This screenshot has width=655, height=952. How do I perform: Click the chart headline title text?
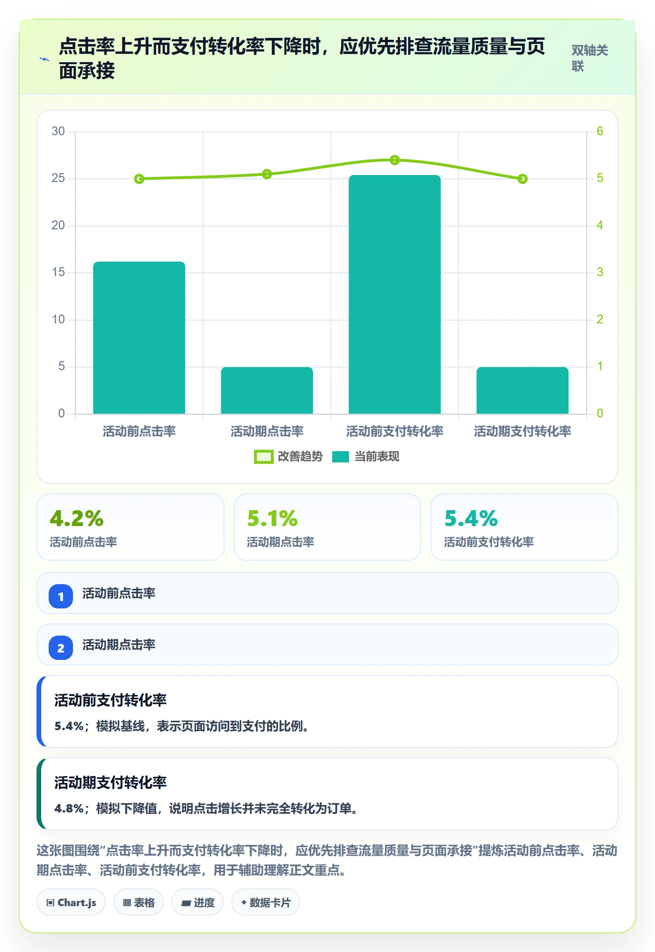click(x=302, y=59)
